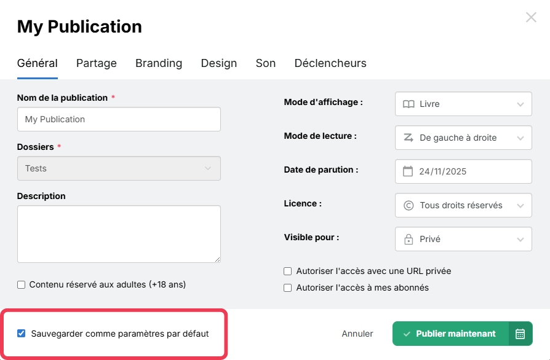Go to the Branding tab
The height and width of the screenshot is (360, 550).
coord(159,63)
